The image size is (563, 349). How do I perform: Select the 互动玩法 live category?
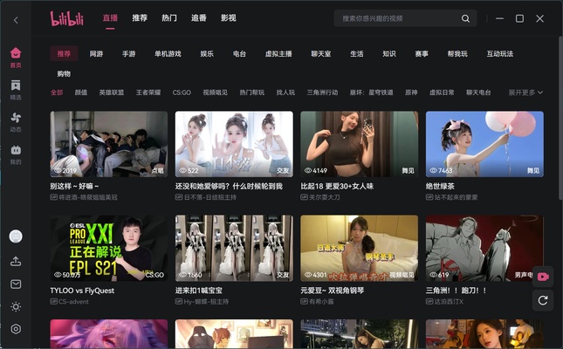point(500,54)
